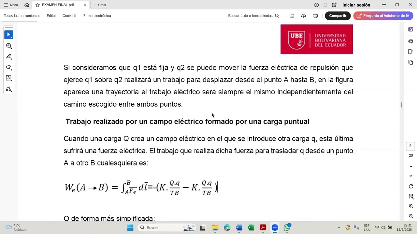Click the current page number 9 box
Screen dimensions: 417x234
tap(410, 146)
